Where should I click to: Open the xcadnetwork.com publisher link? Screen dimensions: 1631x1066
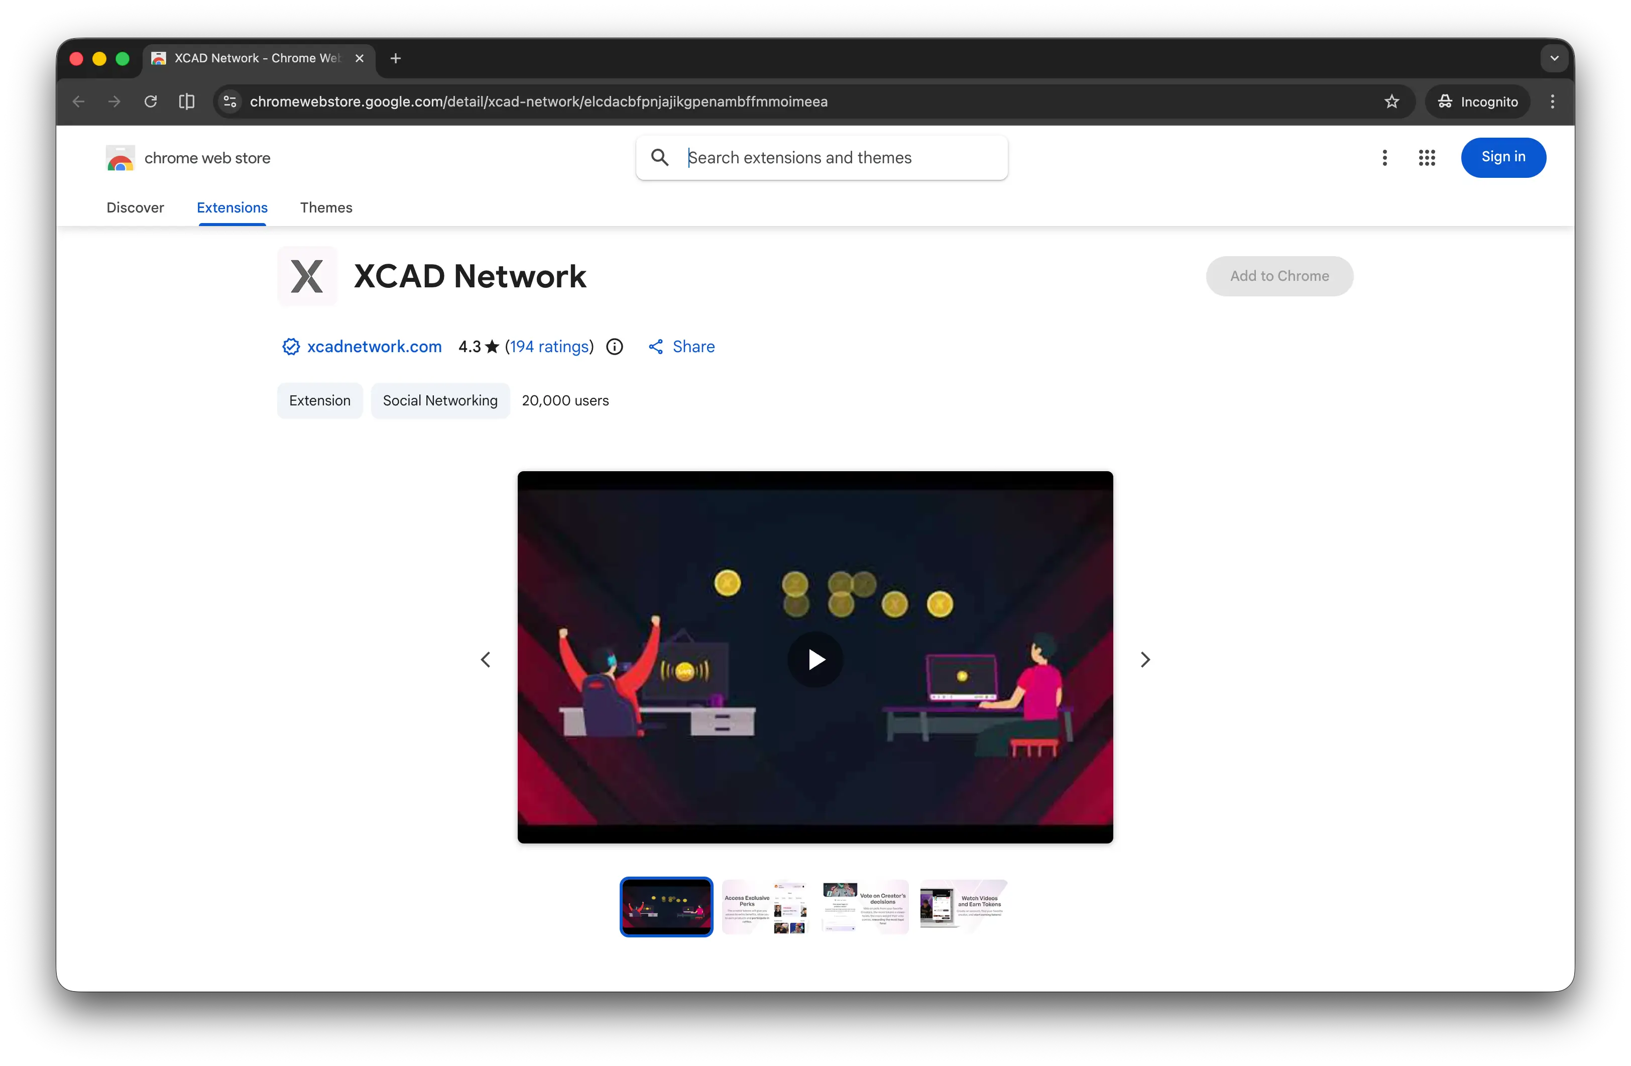click(x=374, y=347)
